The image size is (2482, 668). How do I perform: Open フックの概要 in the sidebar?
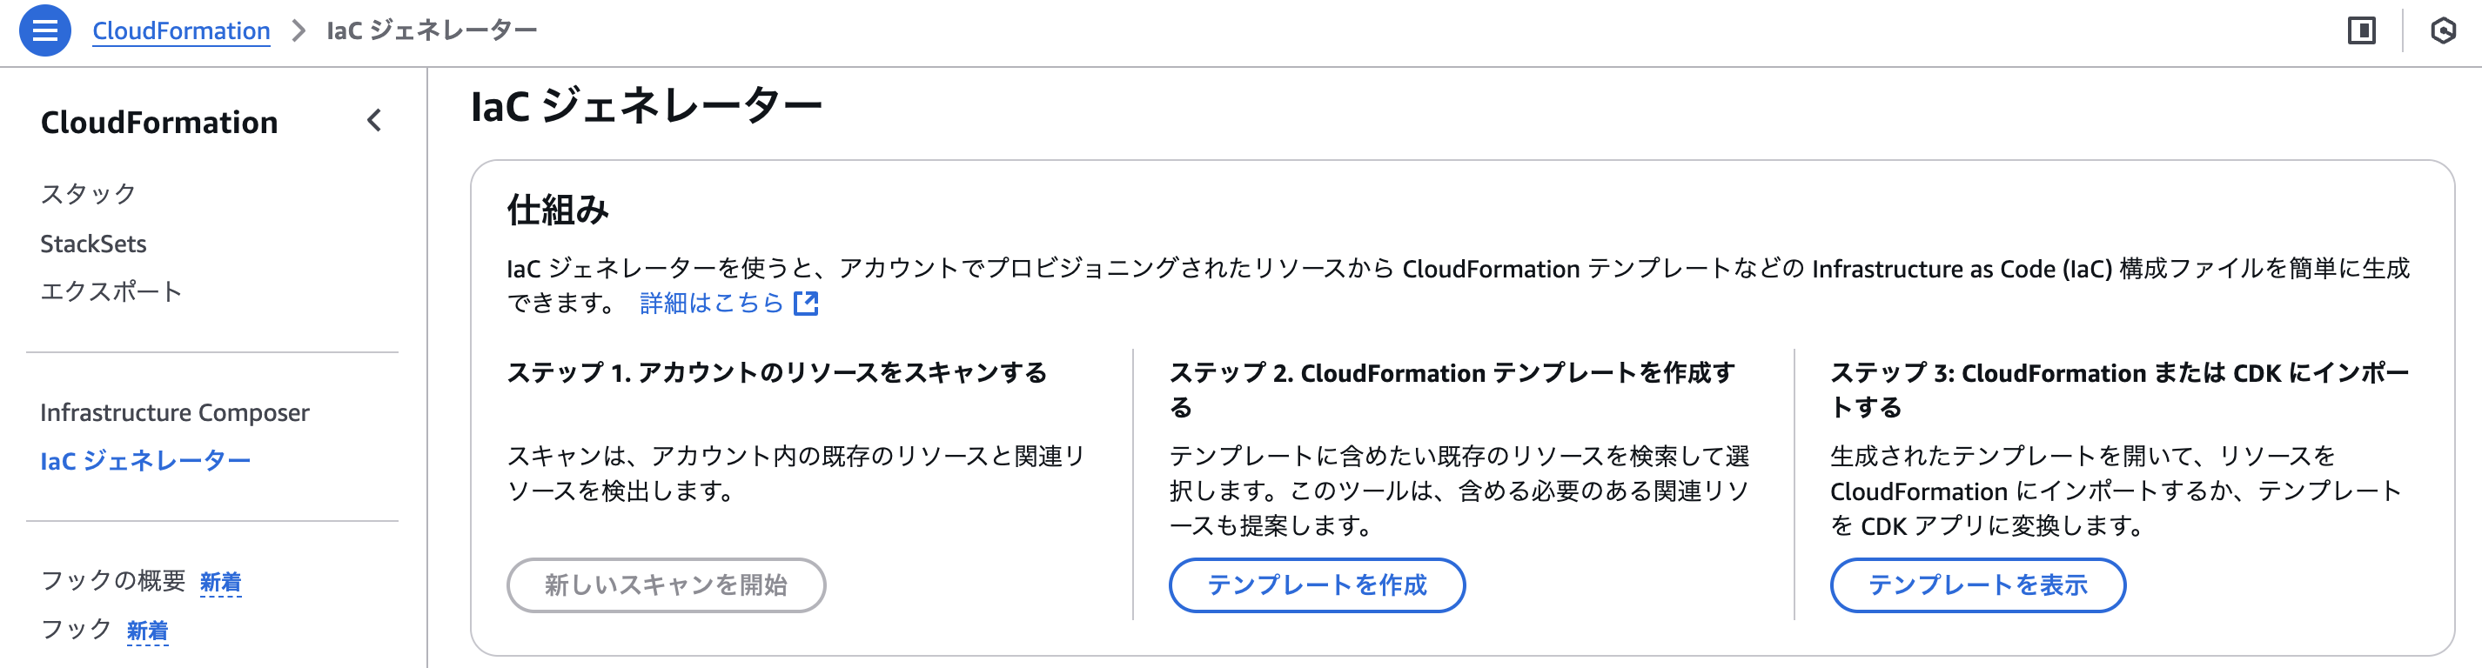click(113, 580)
